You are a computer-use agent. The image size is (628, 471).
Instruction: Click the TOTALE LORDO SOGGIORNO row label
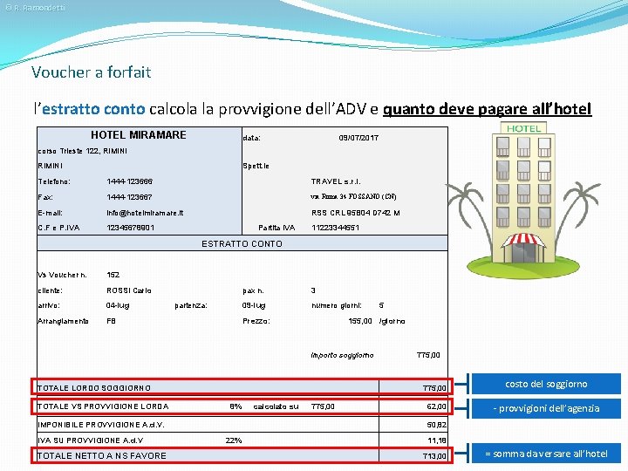(x=94, y=388)
